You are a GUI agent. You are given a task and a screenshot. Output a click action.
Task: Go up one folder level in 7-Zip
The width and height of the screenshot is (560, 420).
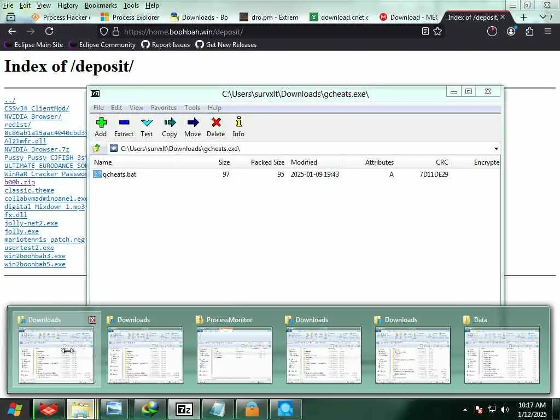(97, 148)
